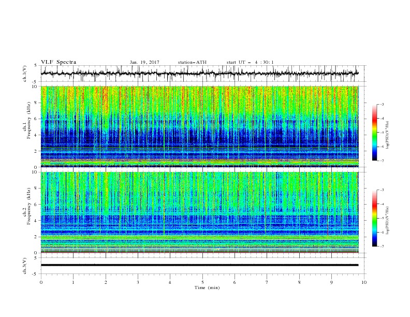Click time axis tick label '3'
The image size is (410, 317).
(138, 282)
